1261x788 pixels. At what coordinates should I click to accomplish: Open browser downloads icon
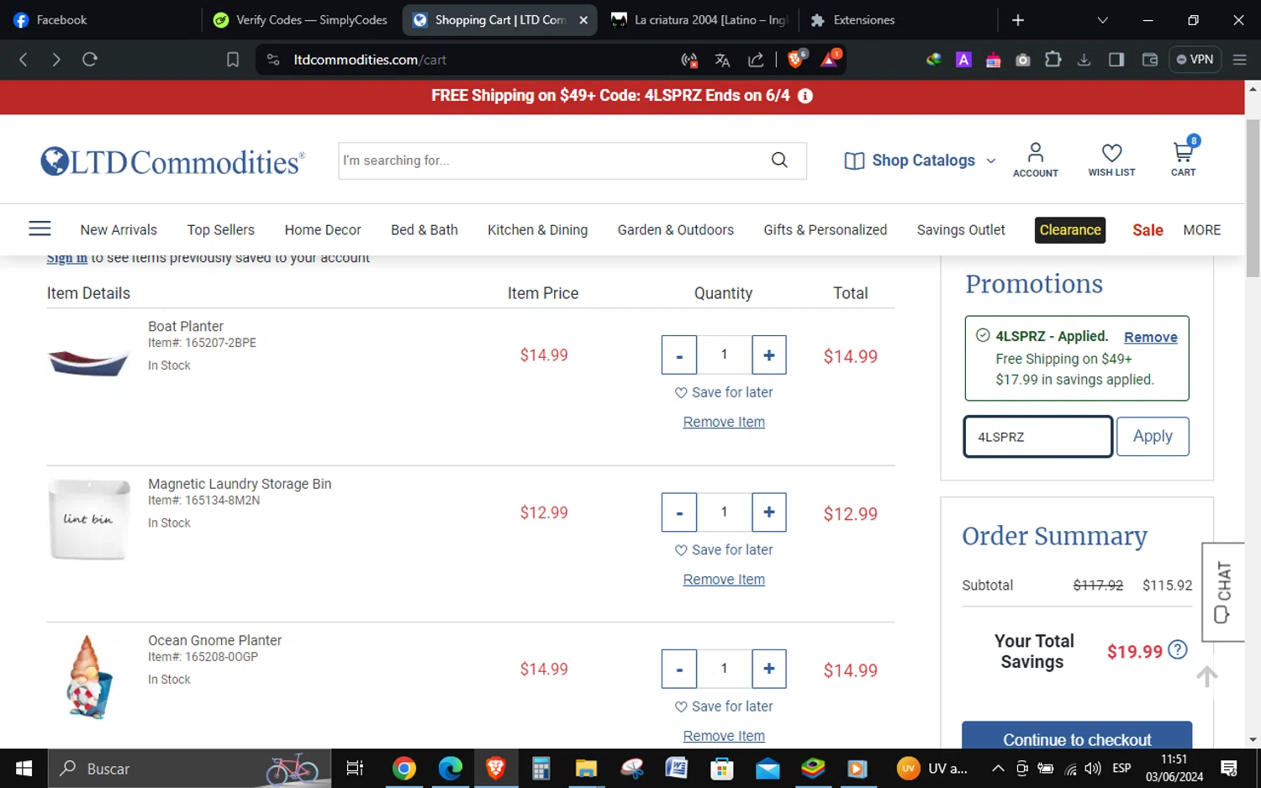click(1084, 60)
